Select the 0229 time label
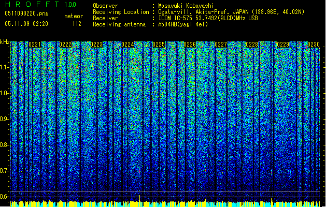 [282, 45]
